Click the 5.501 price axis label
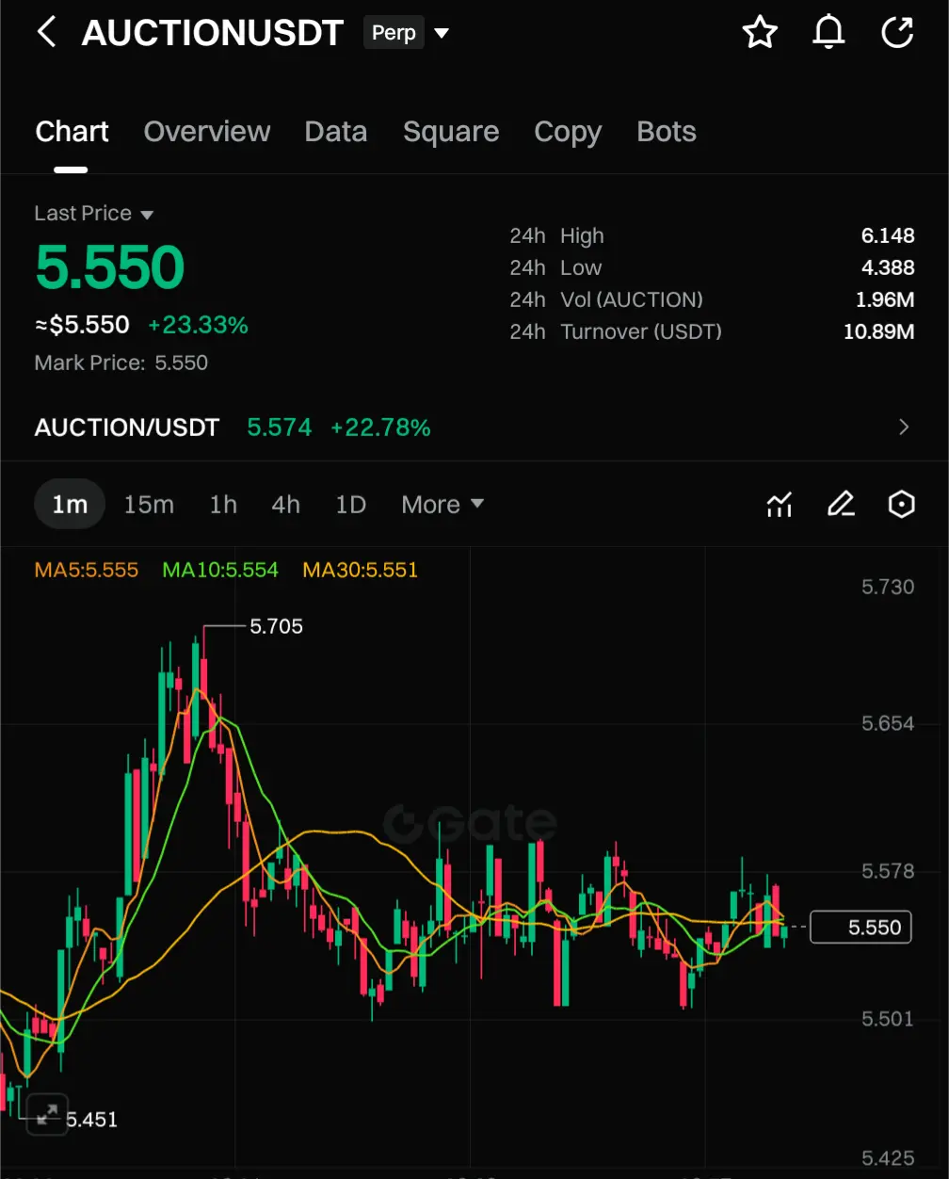The height and width of the screenshot is (1179, 949). coord(888,1018)
